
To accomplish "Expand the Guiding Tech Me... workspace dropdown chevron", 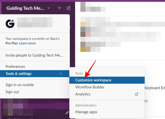I will point(49,8).
